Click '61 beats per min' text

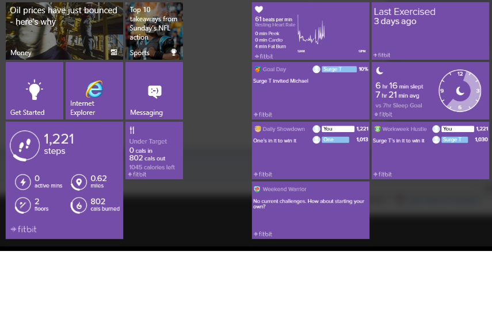pyautogui.click(x=273, y=19)
